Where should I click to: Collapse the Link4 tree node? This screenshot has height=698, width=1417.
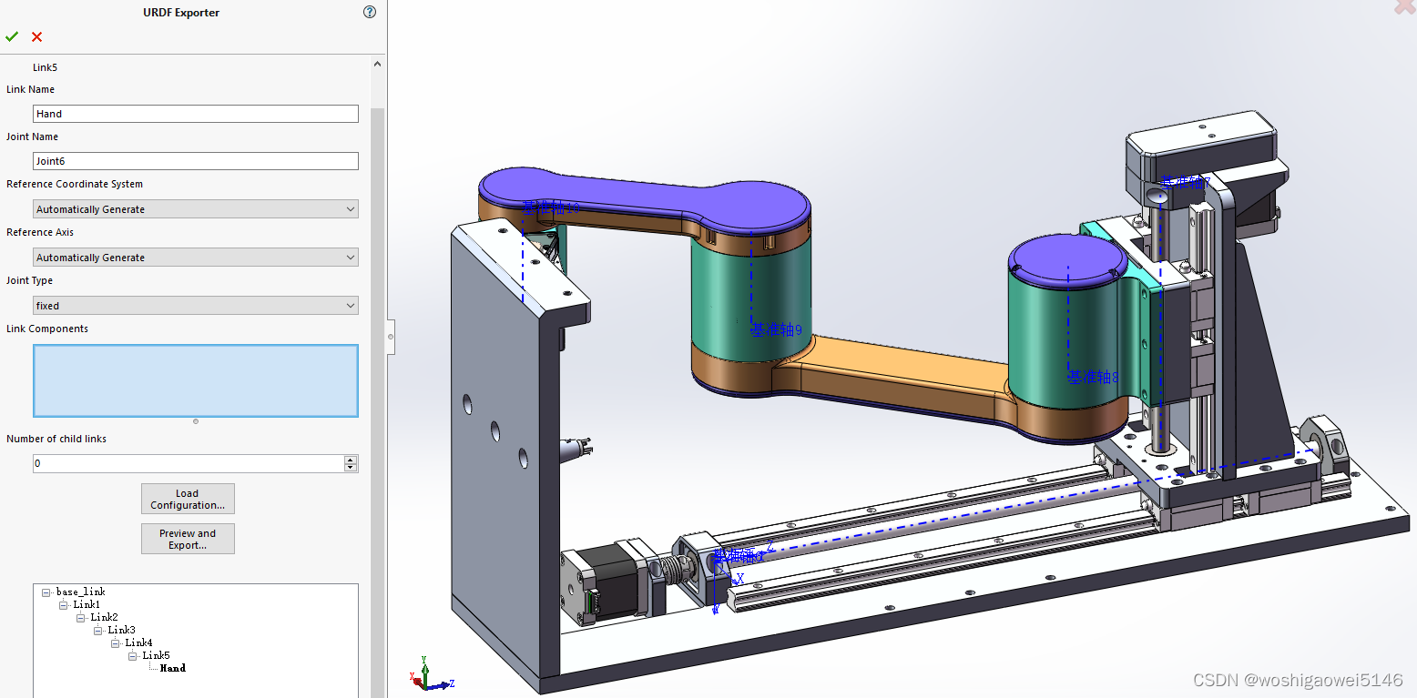point(116,642)
